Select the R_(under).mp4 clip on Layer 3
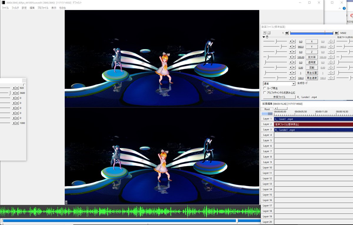This screenshot has height=225, width=353. [313, 130]
